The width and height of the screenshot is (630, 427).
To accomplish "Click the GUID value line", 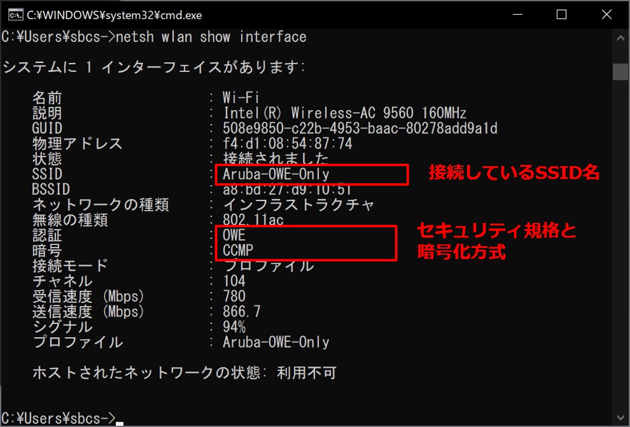I will (x=360, y=129).
